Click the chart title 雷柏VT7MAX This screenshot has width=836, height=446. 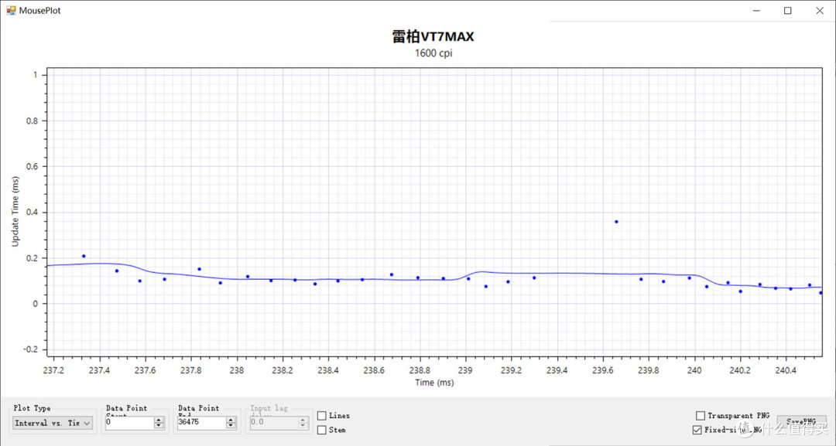tap(433, 37)
